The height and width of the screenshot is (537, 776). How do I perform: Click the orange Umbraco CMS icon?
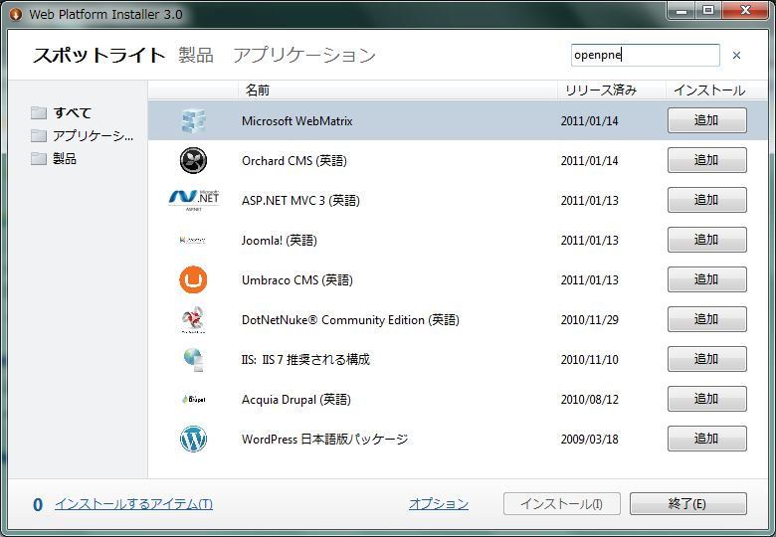coord(193,280)
